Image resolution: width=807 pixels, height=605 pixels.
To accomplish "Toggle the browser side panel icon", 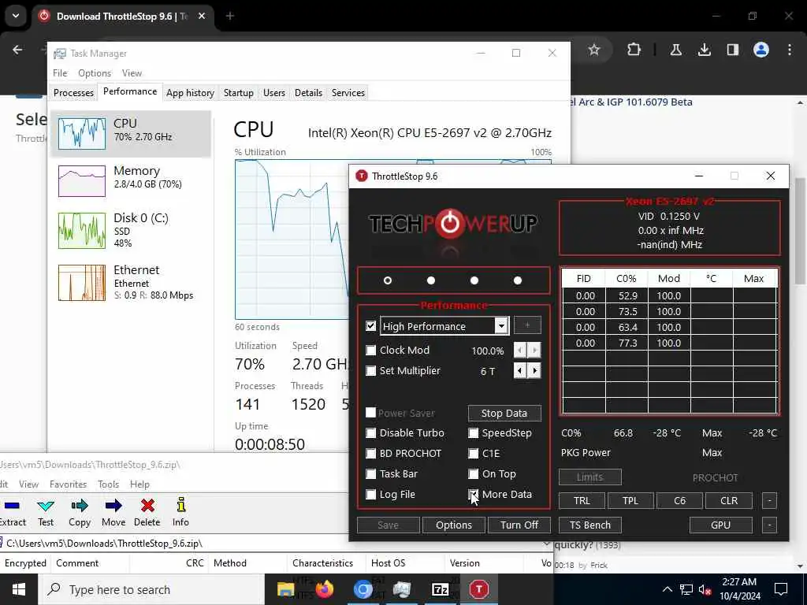I will tap(732, 50).
